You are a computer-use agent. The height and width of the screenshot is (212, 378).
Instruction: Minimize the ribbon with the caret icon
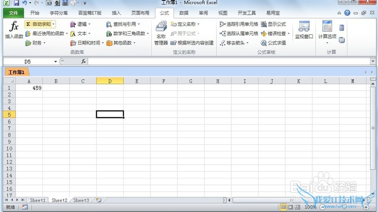pyautogui.click(x=339, y=13)
